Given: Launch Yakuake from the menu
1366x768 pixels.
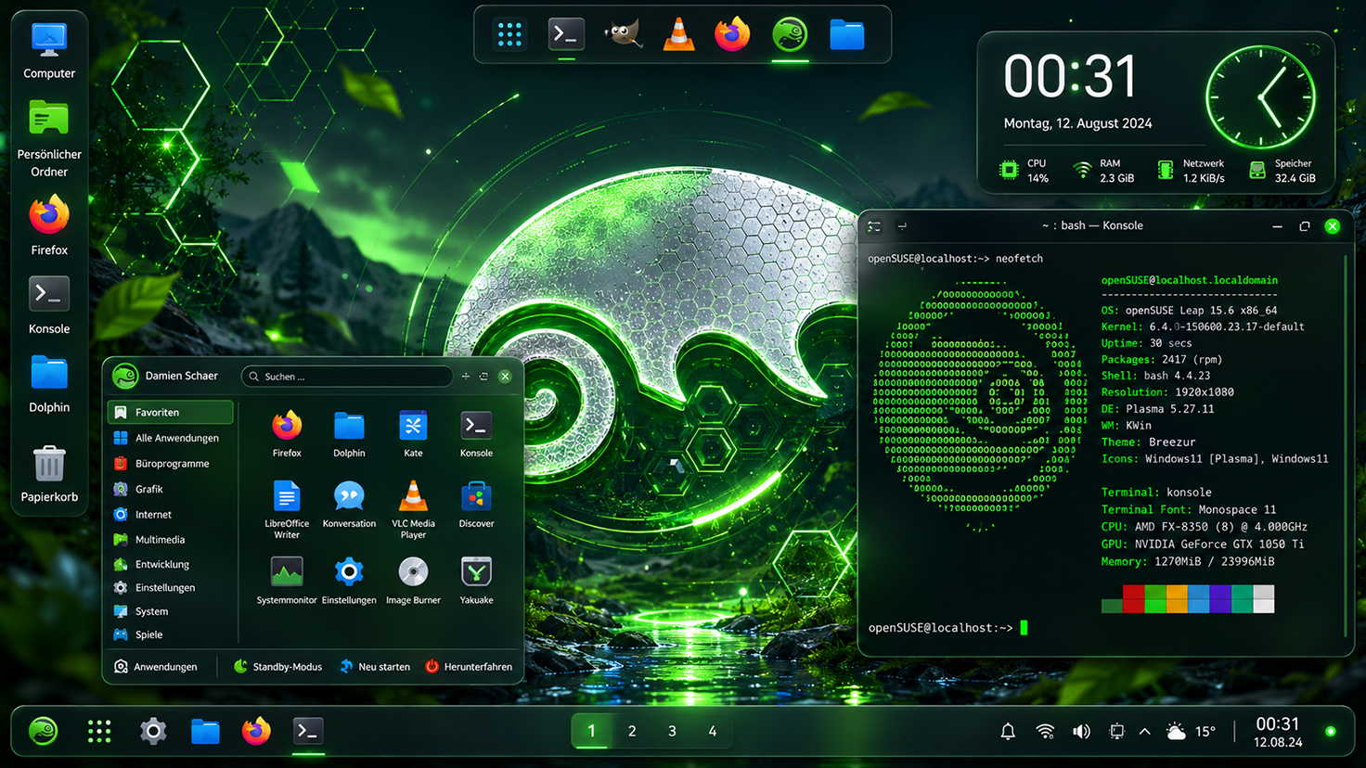Looking at the screenshot, I should click(476, 581).
